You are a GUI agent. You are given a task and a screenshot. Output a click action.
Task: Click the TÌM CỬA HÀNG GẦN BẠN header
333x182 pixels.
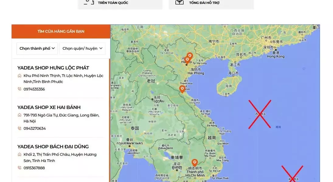point(61,31)
